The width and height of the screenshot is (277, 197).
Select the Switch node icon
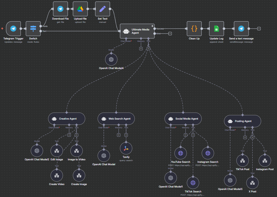(33, 29)
